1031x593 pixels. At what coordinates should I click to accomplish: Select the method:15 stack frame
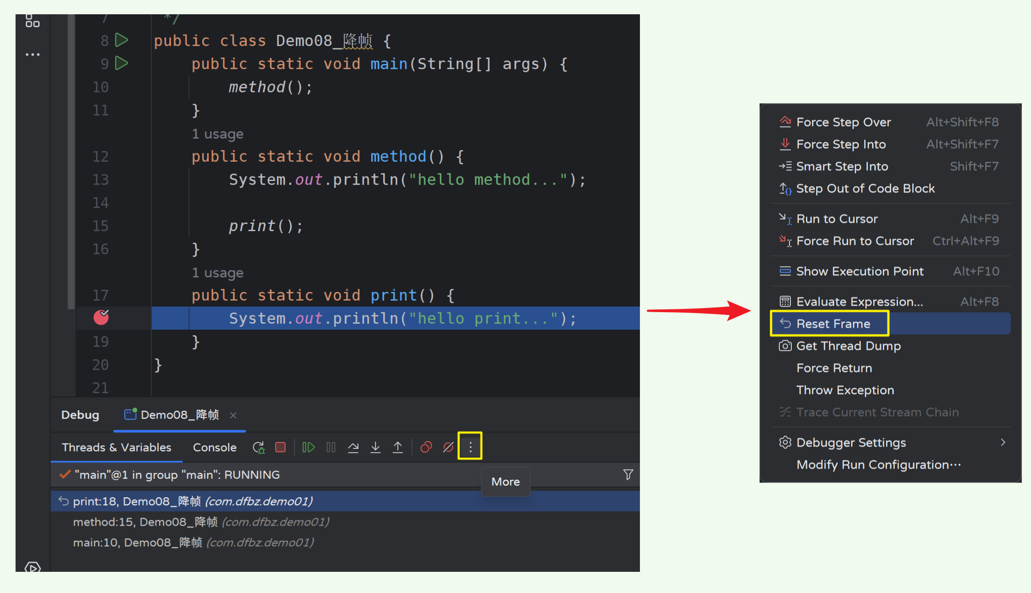pyautogui.click(x=201, y=522)
